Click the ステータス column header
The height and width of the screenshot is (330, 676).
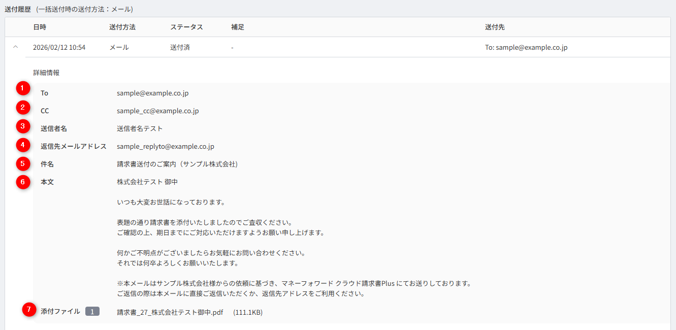tap(186, 27)
